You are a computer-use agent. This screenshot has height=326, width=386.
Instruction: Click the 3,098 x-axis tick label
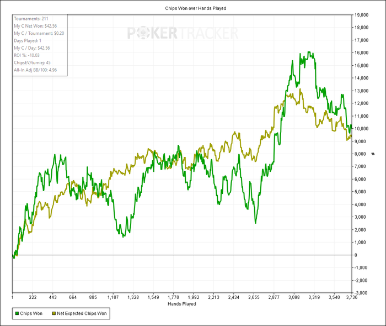pos(294,297)
